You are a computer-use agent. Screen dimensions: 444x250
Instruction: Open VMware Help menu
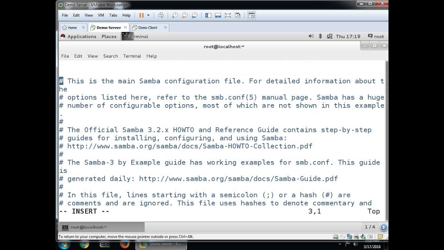point(127,15)
